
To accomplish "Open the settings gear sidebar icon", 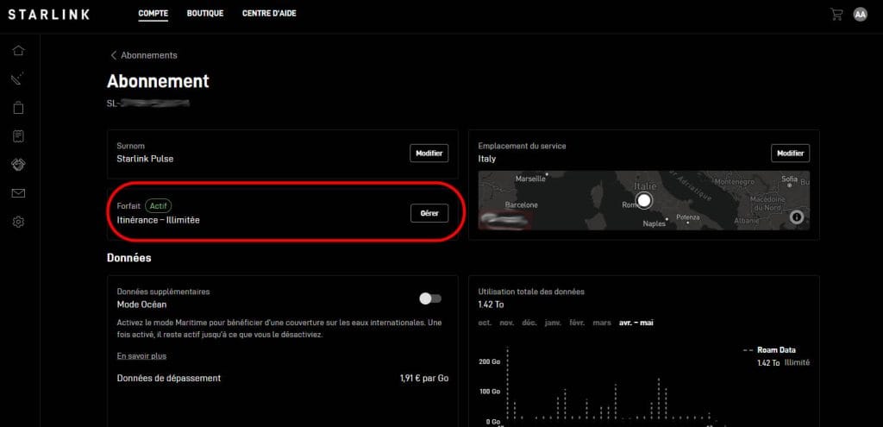I will [x=18, y=222].
